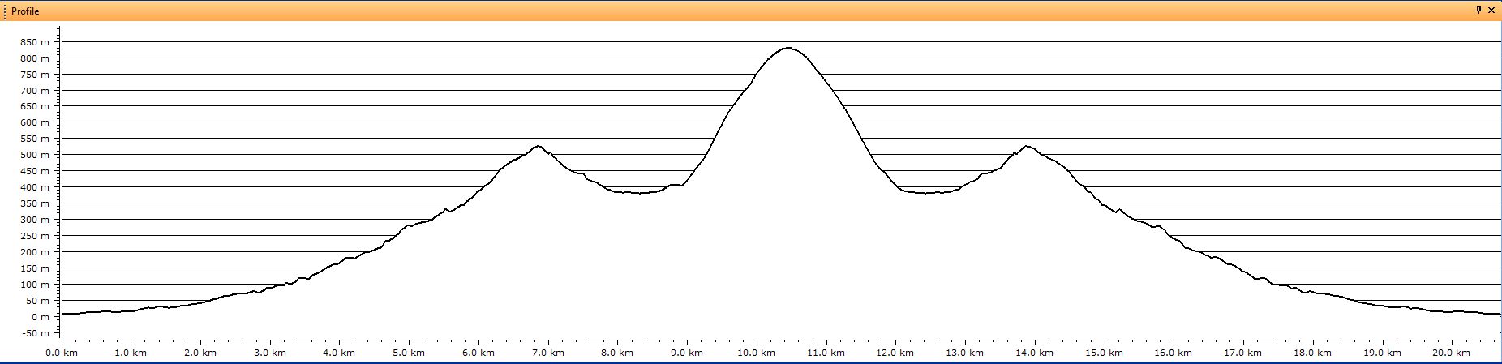Click the '9.0 km' distance axis label
Screen dimensions: 1502x364
click(687, 353)
